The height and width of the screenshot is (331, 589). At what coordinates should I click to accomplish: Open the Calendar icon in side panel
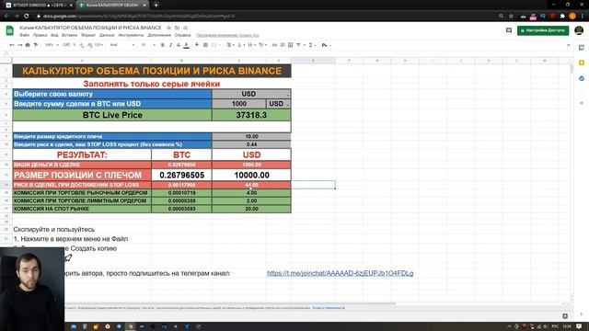coord(582,47)
